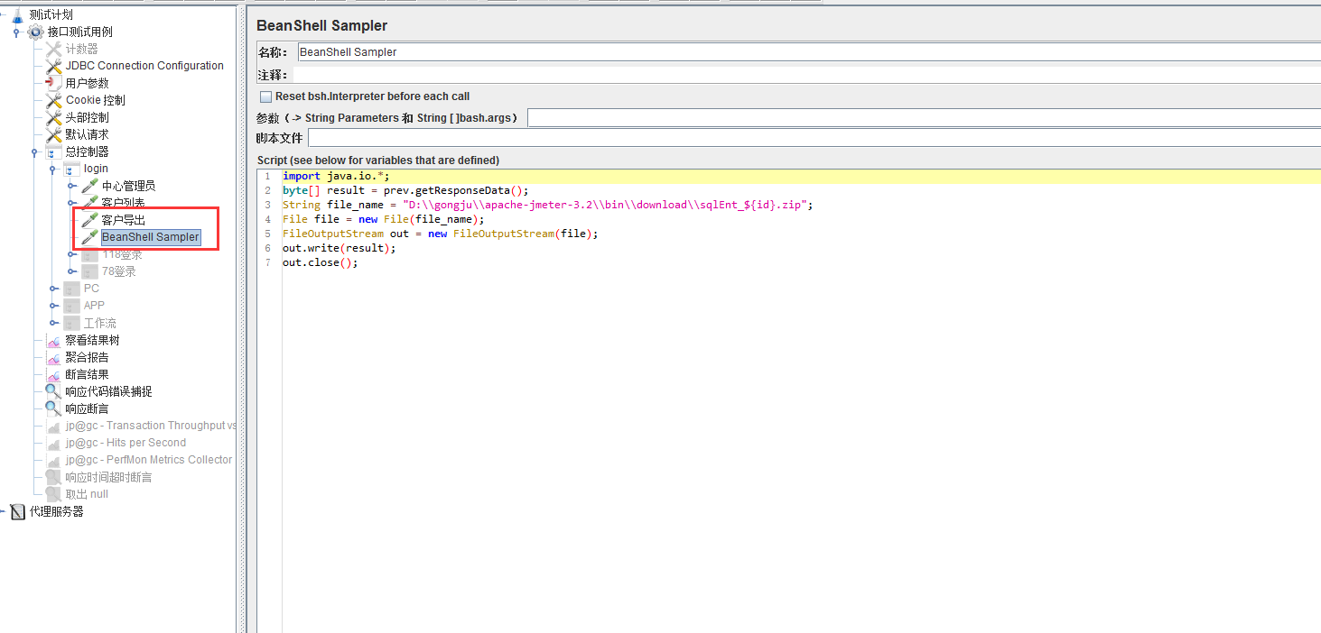Click the file_name path string in script
This screenshot has width=1321, height=633.
[x=605, y=205]
